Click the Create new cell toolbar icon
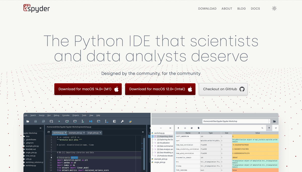302x172 pixels. point(51,121)
